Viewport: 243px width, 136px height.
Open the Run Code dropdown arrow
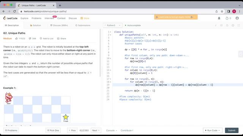219,130
